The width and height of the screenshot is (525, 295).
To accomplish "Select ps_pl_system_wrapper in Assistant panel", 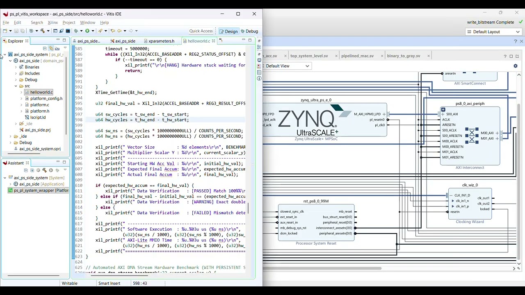I will 39,191.
